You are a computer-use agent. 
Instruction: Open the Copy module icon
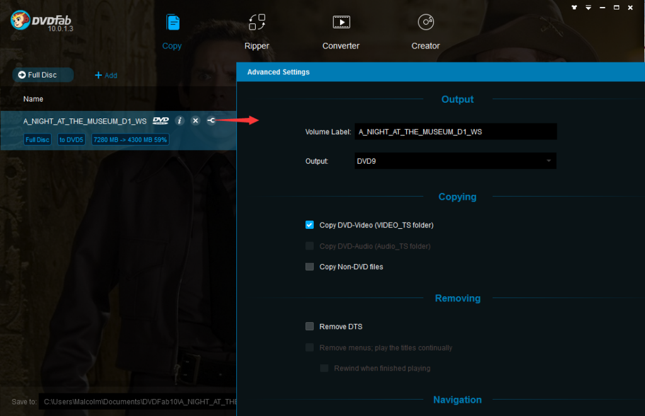click(173, 22)
